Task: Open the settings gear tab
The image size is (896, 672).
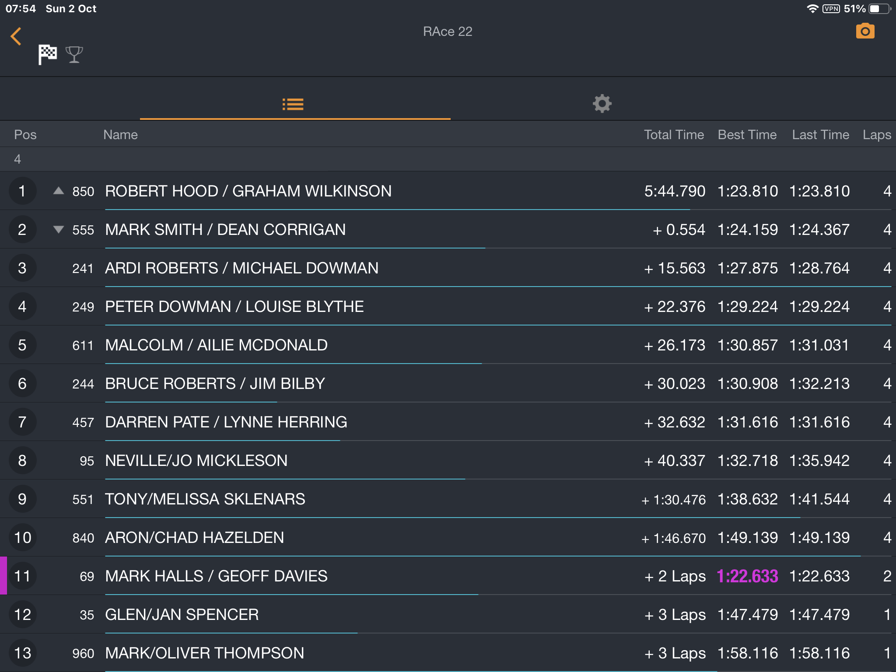Action: tap(602, 104)
